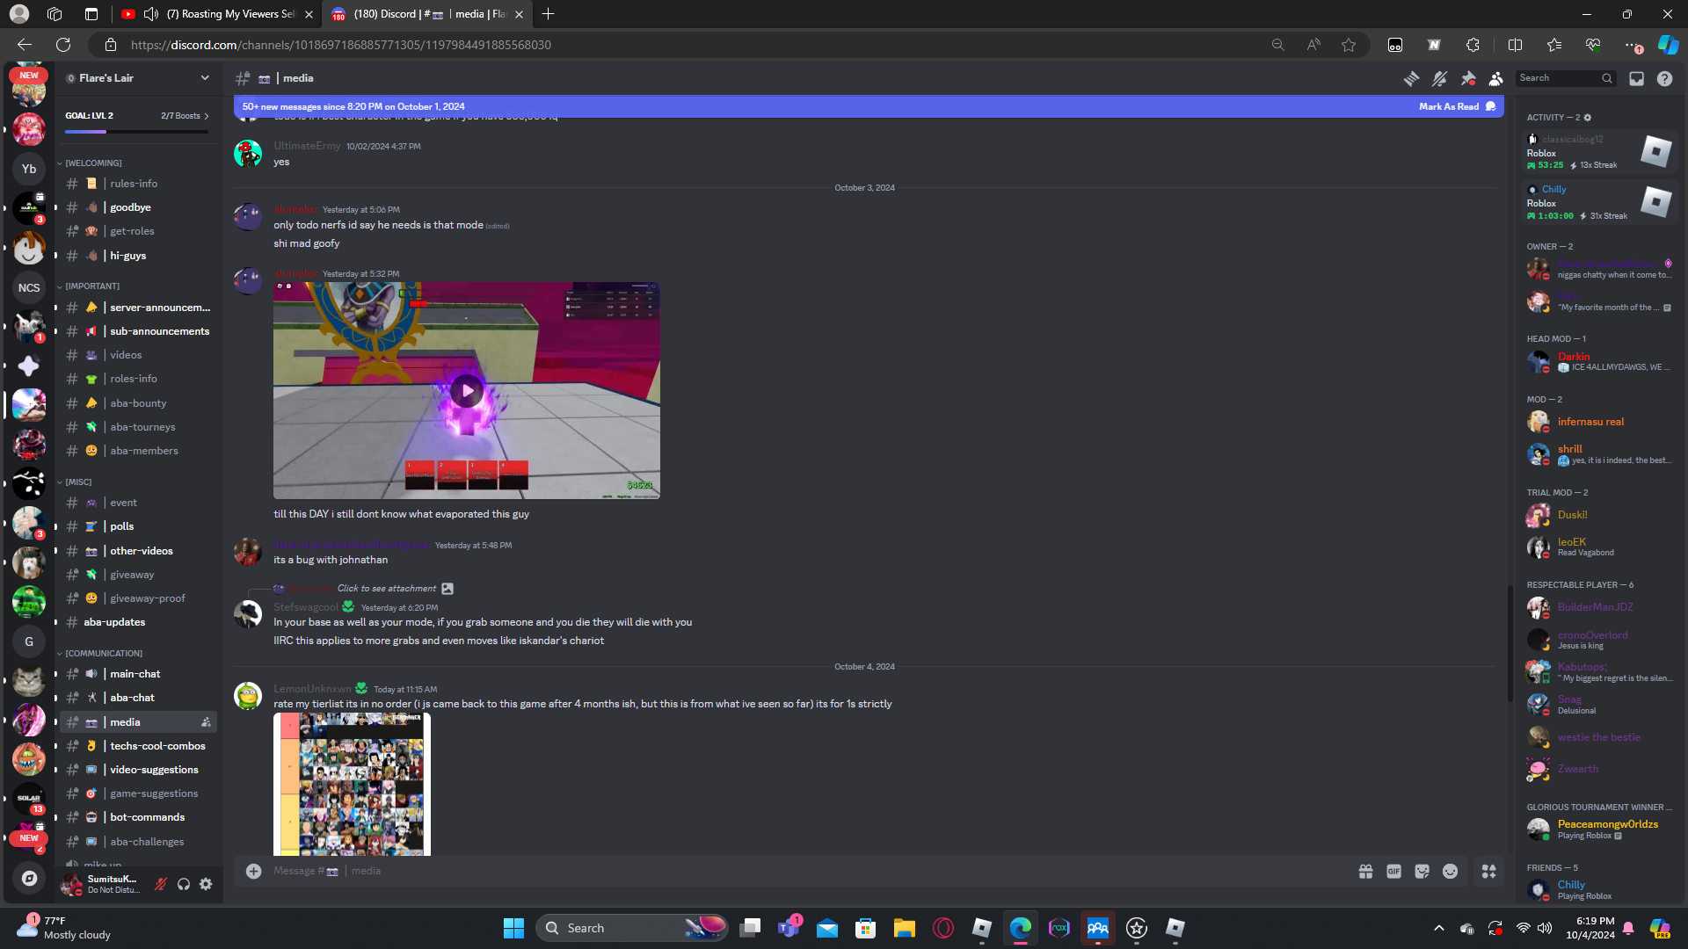Play the video posted at 5:32 PM
Viewport: 1688px width, 949px height.
coord(467,391)
